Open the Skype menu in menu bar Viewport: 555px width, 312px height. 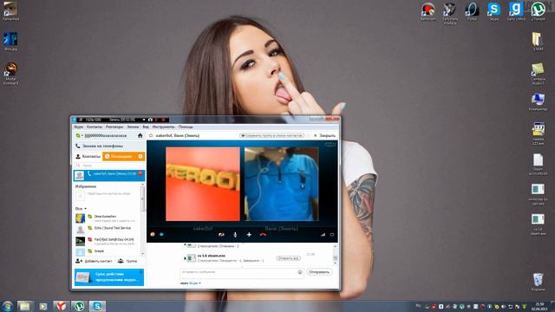click(x=78, y=127)
